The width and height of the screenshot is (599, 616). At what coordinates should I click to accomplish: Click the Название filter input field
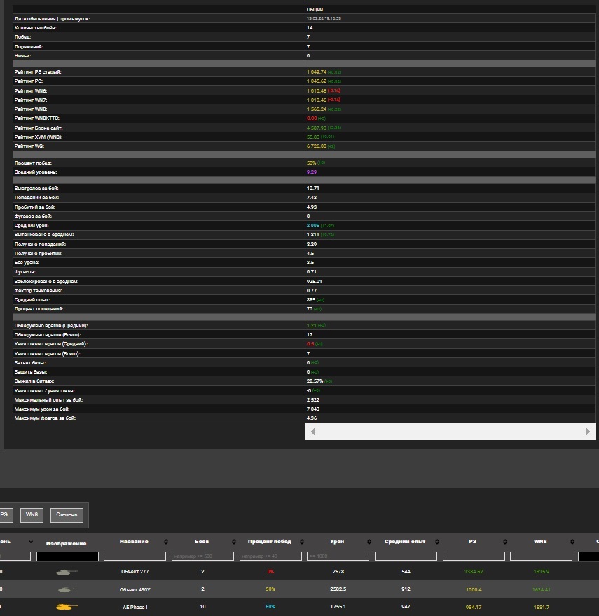135,556
